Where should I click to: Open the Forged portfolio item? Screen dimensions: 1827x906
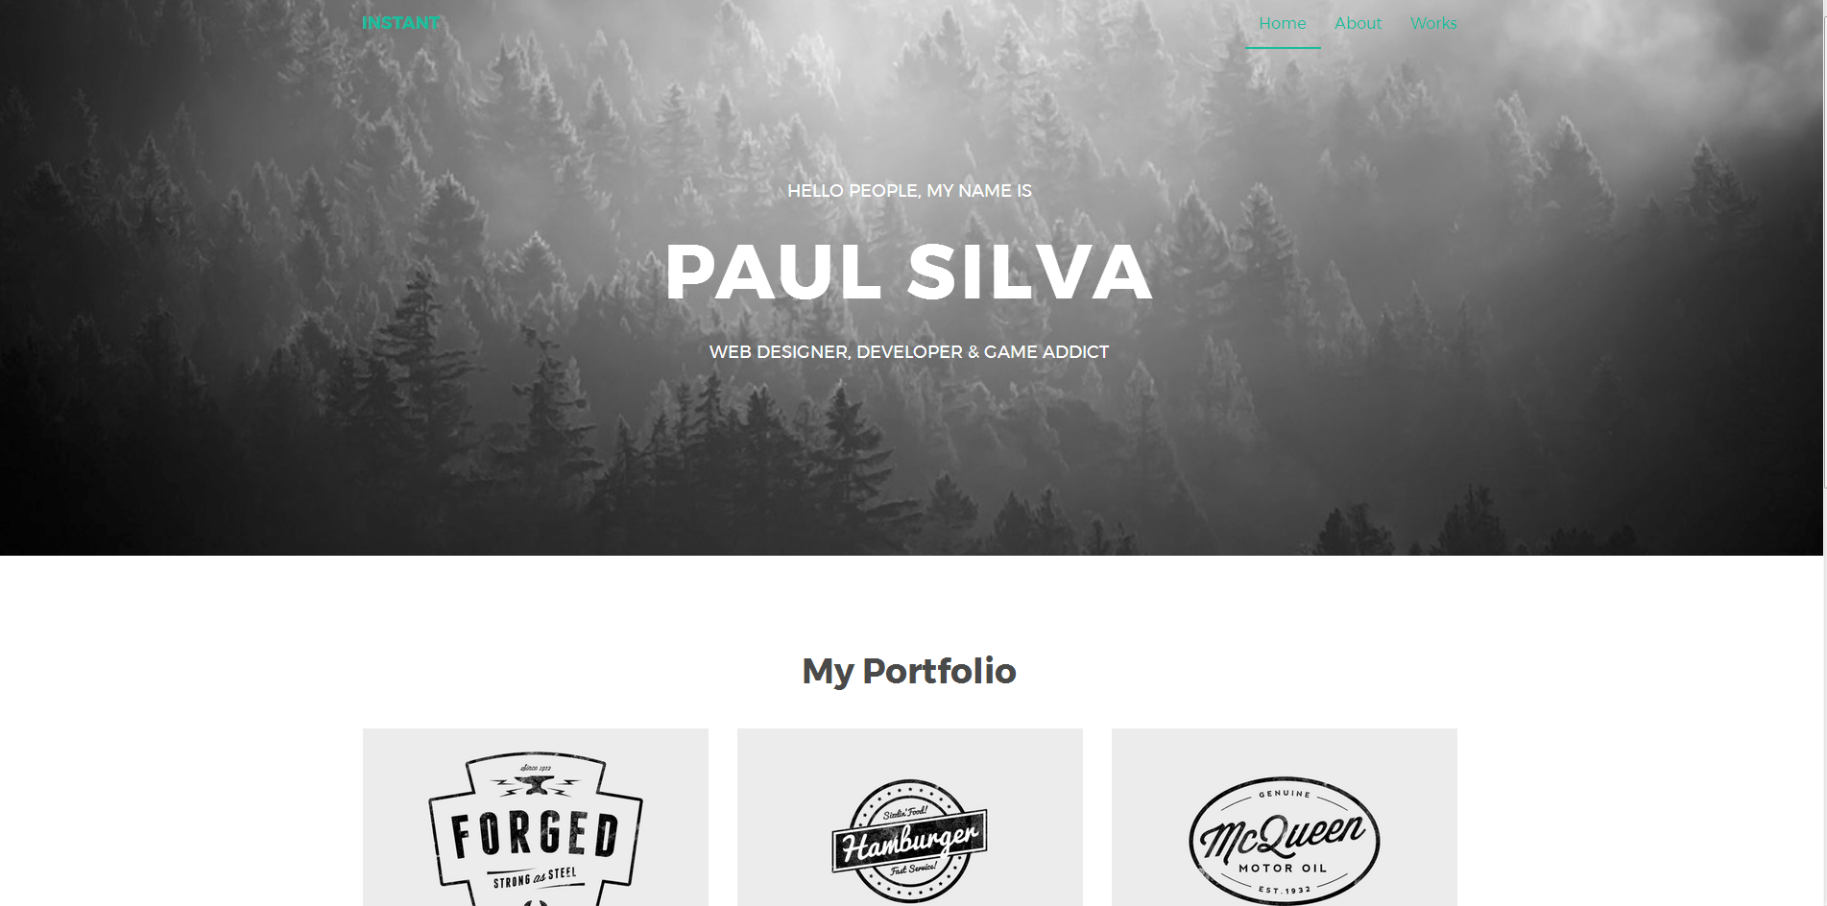coord(536,818)
